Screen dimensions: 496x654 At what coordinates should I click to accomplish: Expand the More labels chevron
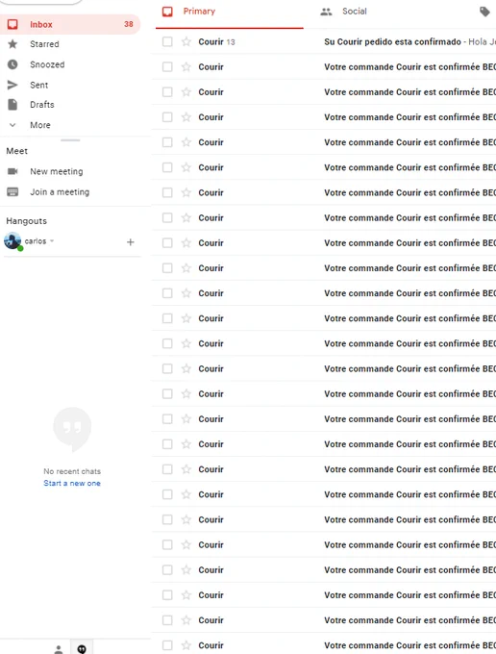click(x=12, y=125)
